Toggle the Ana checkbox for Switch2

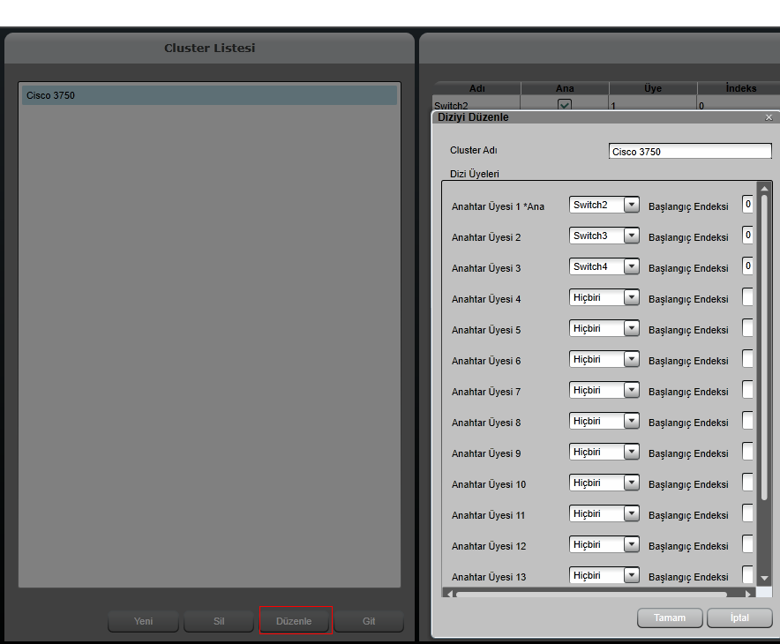565,105
